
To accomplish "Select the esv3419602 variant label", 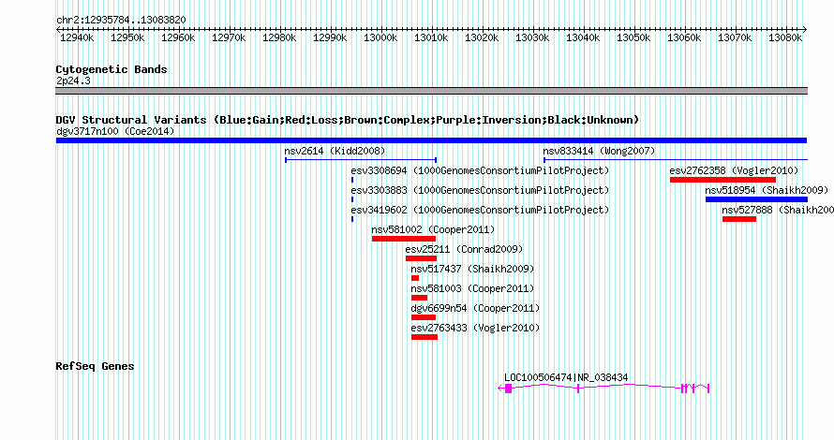I will click(x=480, y=210).
